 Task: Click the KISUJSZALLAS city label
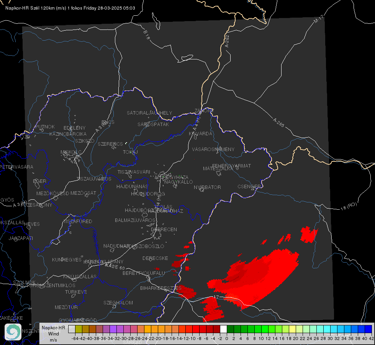80,276
